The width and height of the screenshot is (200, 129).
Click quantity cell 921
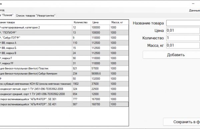point(81,68)
